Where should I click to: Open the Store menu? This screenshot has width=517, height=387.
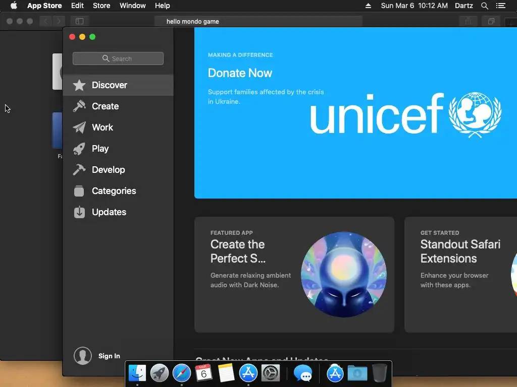tap(101, 6)
